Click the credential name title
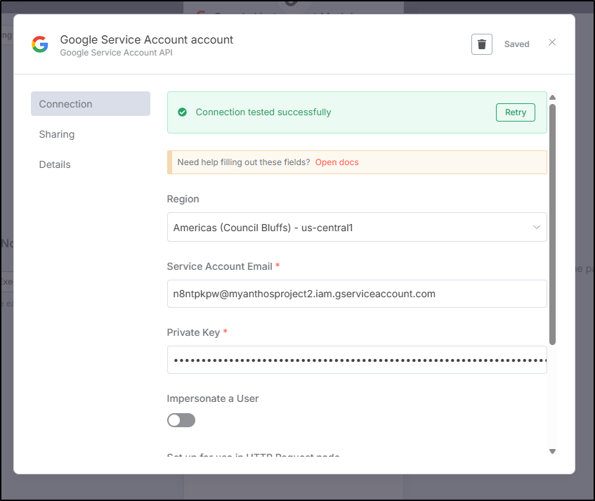The height and width of the screenshot is (501, 595). [x=147, y=39]
